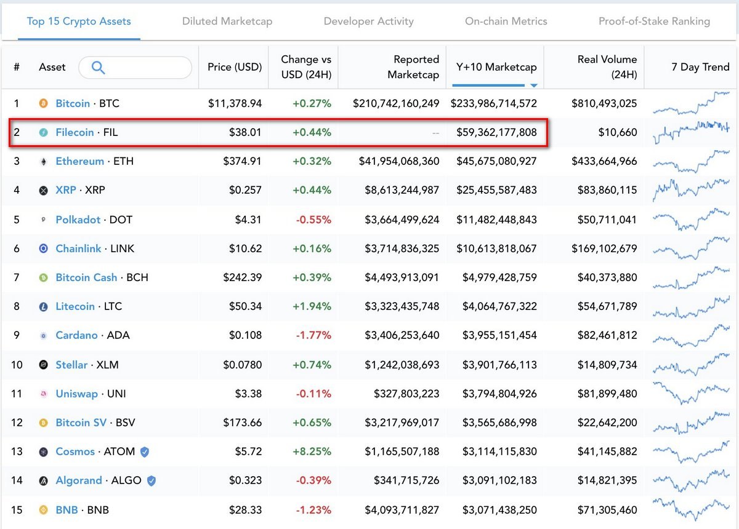Click the search magnifier icon

98,68
